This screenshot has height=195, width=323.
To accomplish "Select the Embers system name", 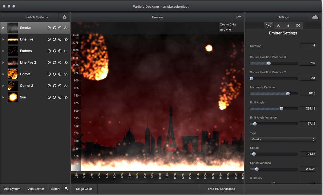I will click(x=26, y=51).
